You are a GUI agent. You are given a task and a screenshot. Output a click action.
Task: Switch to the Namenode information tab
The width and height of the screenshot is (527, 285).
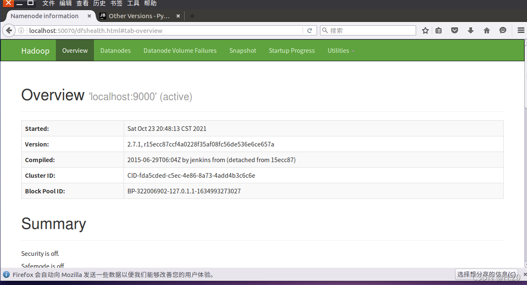pos(44,16)
